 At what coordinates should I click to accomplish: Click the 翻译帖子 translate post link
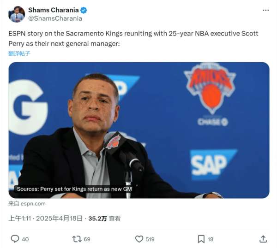click(19, 53)
